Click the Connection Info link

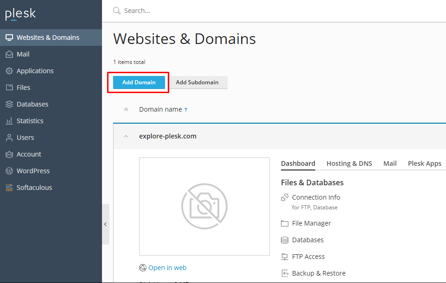(316, 197)
